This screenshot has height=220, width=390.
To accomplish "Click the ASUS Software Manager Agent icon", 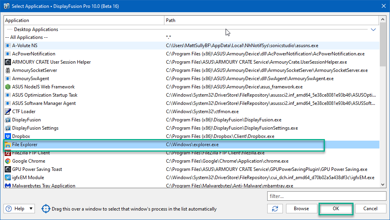I will [x=8, y=103].
